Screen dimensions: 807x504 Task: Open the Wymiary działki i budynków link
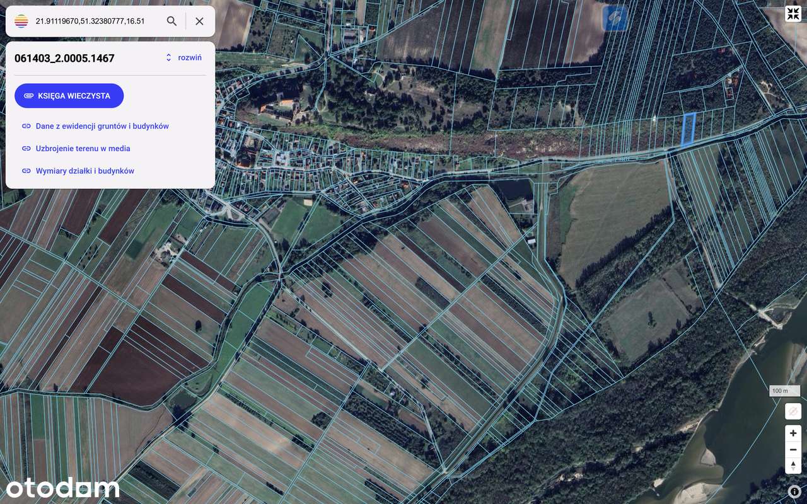pyautogui.click(x=85, y=171)
